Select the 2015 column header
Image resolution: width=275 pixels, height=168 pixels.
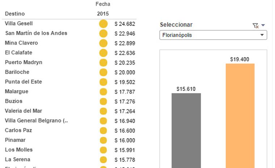click(x=103, y=14)
